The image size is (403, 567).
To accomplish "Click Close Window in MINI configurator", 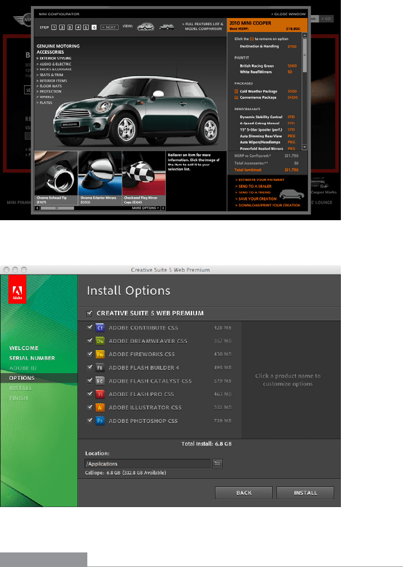I will coord(288,14).
